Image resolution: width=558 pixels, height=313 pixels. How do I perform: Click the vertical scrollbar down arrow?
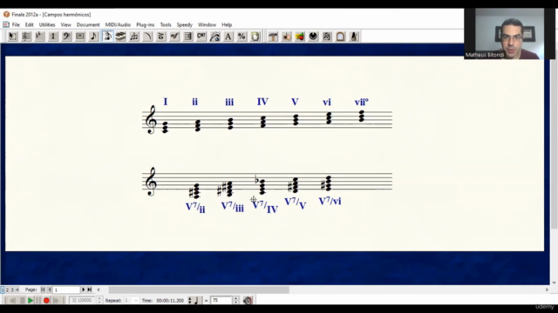(554, 283)
